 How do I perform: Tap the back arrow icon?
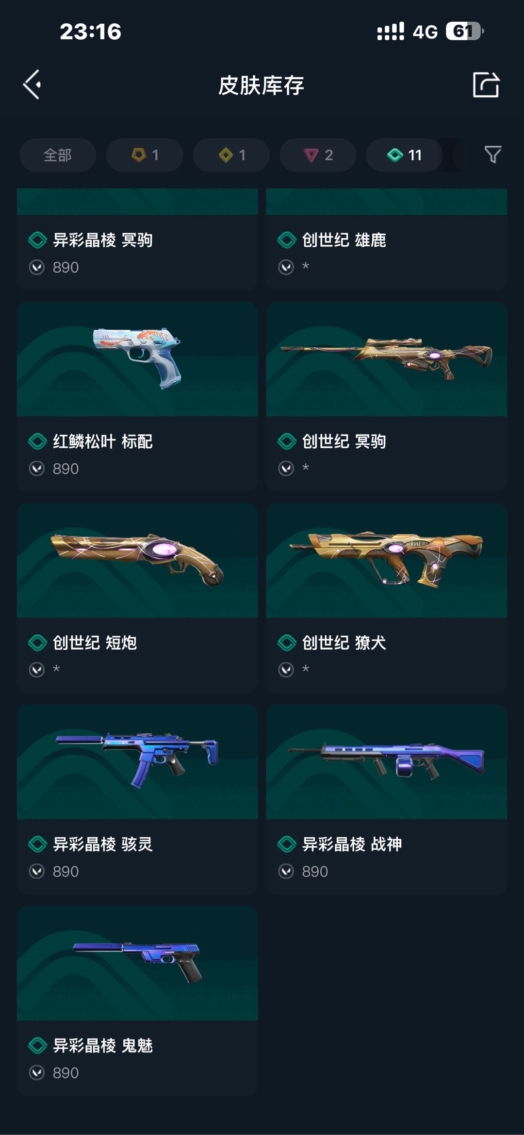point(33,85)
